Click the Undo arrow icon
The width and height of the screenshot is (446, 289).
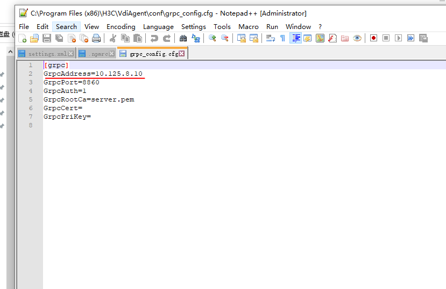pyautogui.click(x=154, y=38)
